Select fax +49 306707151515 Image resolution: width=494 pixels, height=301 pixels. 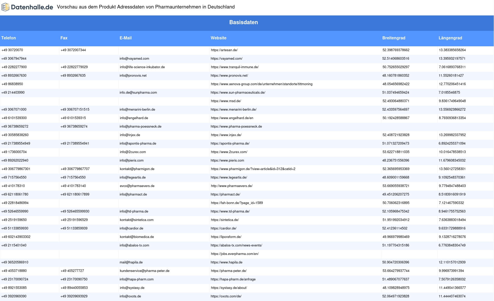click(75, 110)
